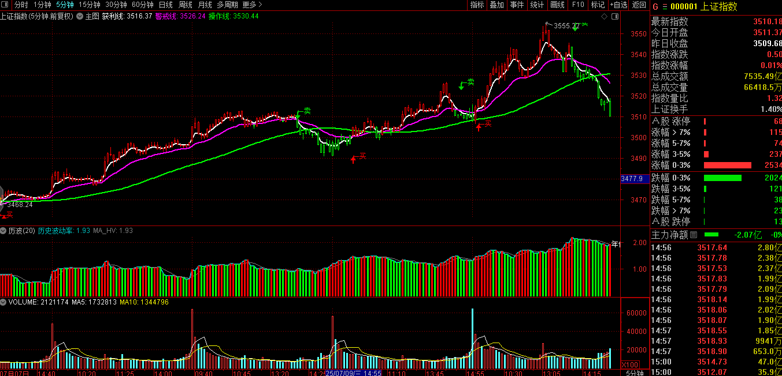The image size is (782, 376).
Task: Open the F10 company info button
Action: click(x=577, y=5)
